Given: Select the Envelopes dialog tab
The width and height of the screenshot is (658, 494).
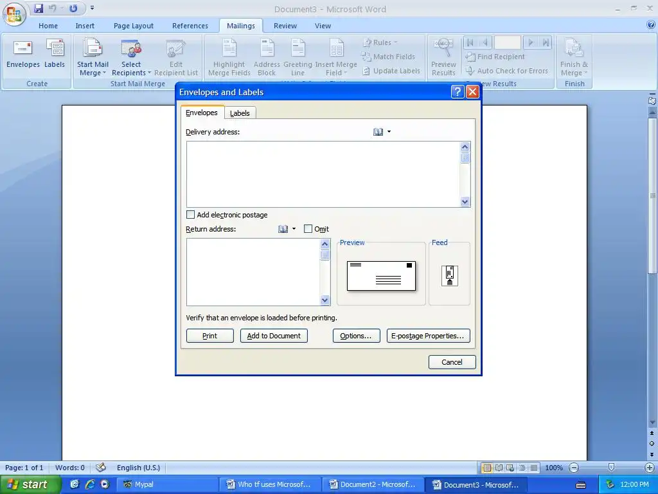Looking at the screenshot, I should tap(202, 113).
